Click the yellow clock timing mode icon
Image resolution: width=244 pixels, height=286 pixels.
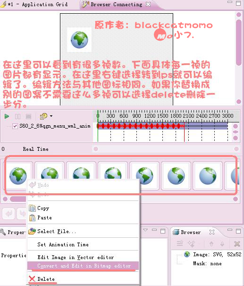(x=43, y=116)
